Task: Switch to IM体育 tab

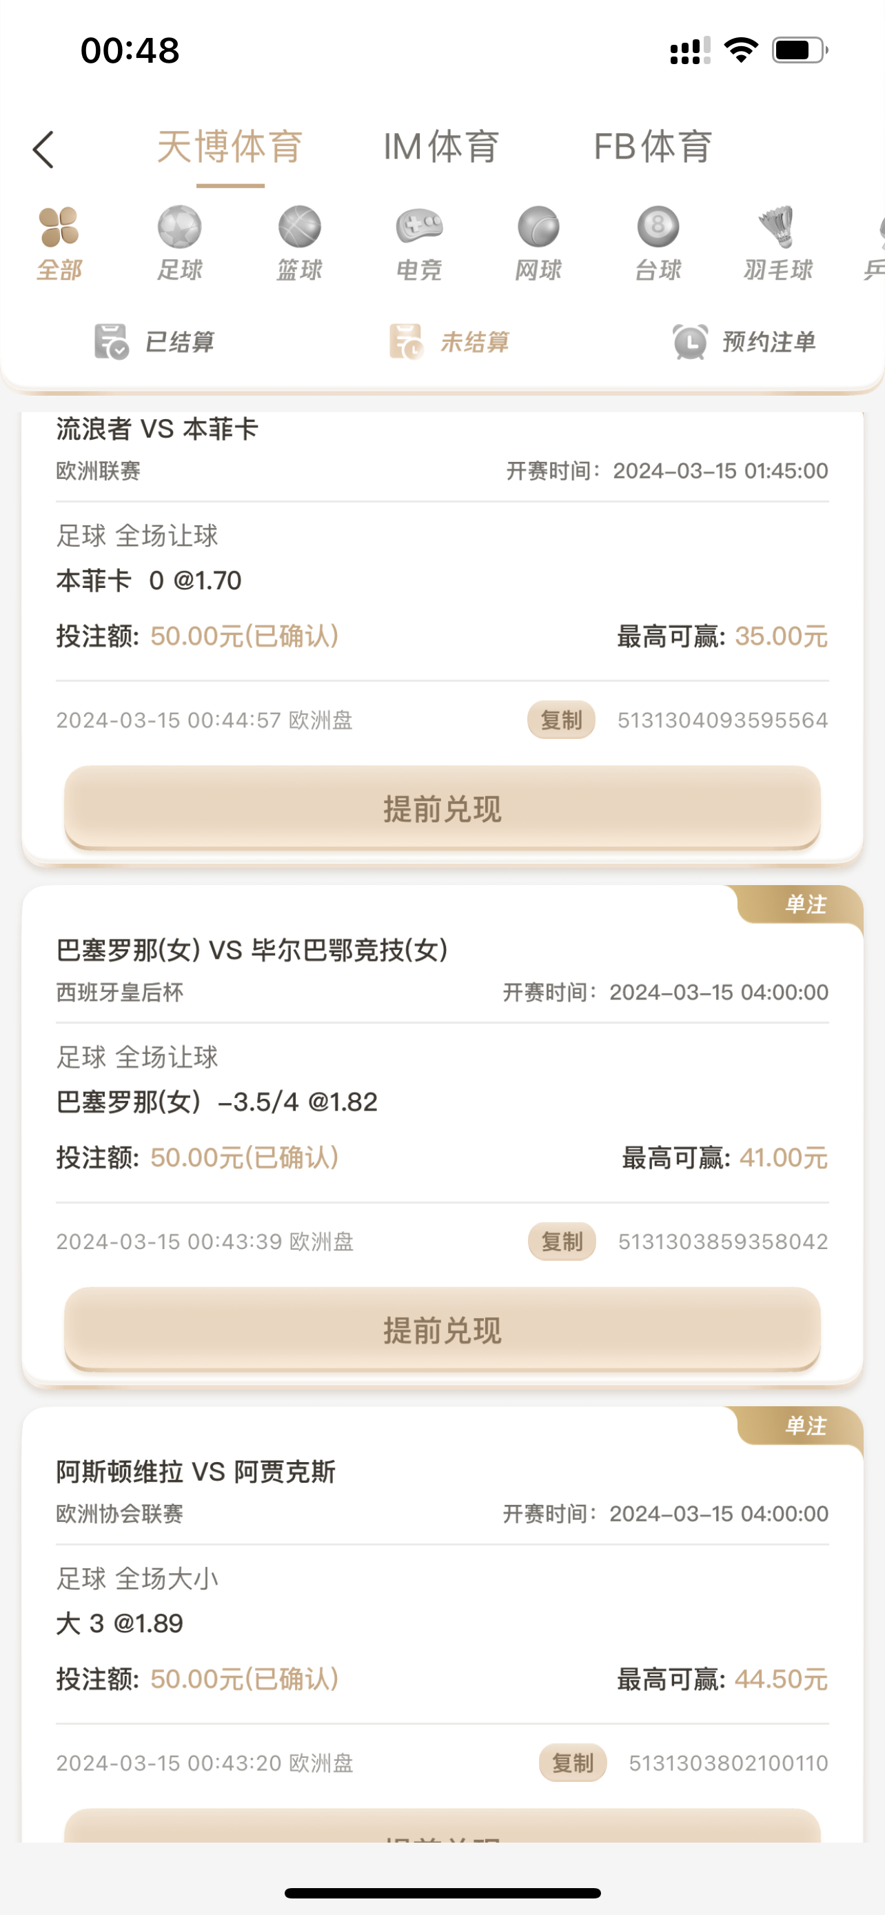Action: coord(440,146)
